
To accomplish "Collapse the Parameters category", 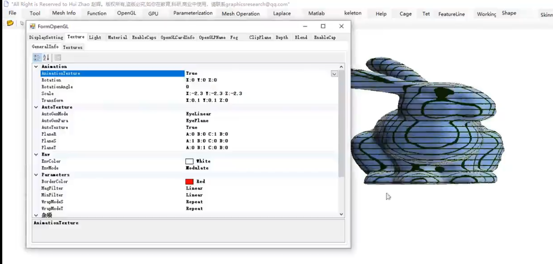I will pyautogui.click(x=36, y=175).
